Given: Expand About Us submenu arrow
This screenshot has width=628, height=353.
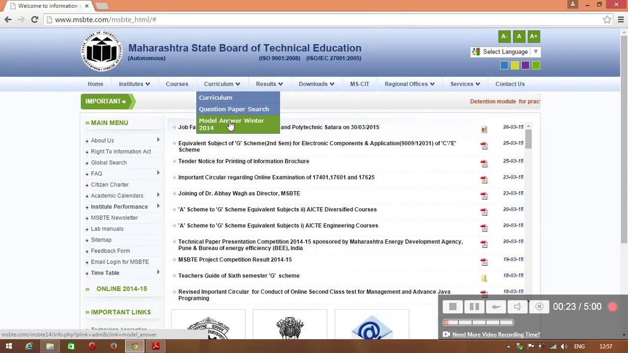Looking at the screenshot, I should tap(158, 140).
